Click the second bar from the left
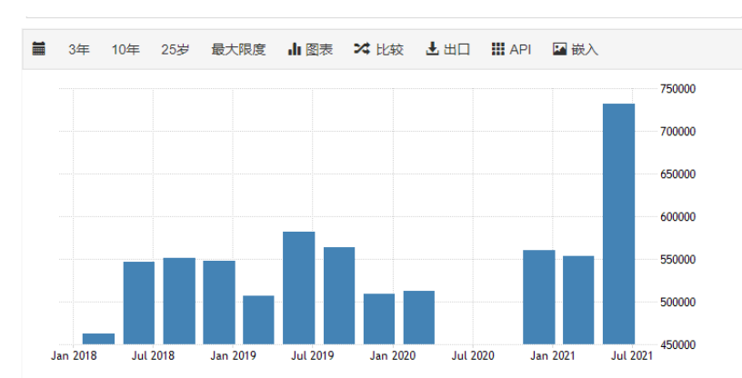The width and height of the screenshot is (742, 378). click(139, 303)
